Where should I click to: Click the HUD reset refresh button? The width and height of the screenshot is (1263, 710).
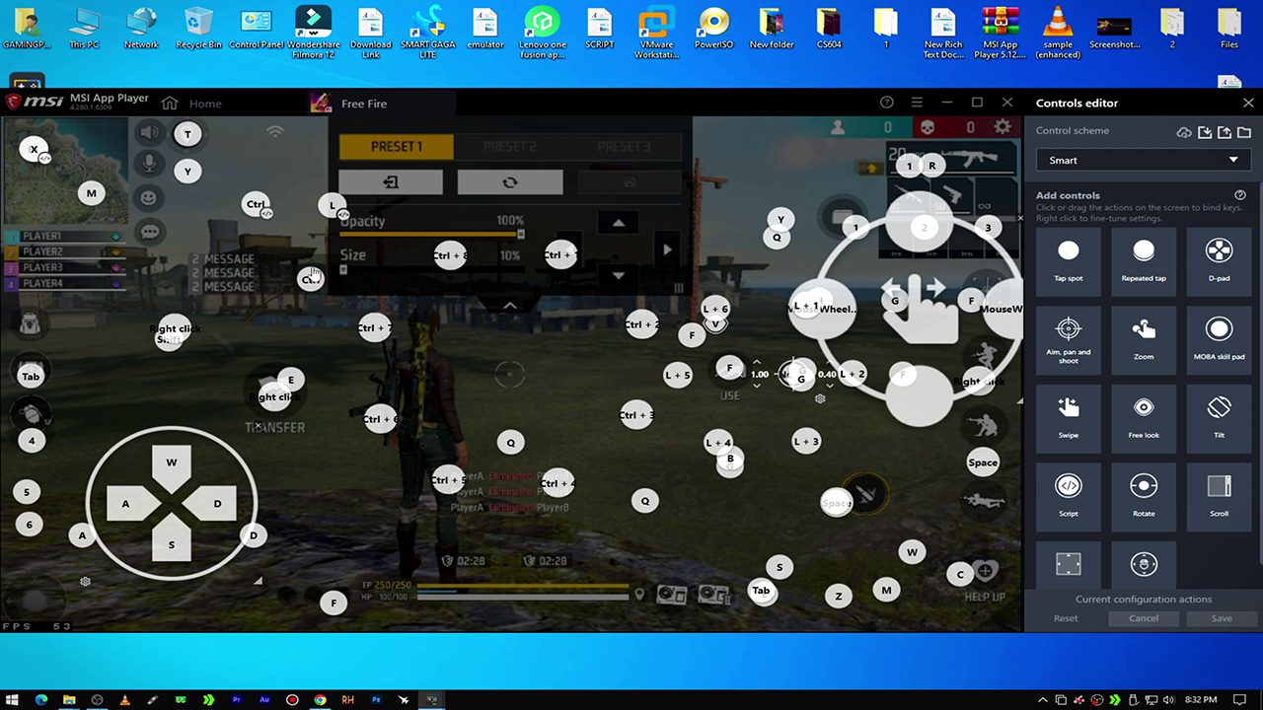tap(510, 182)
